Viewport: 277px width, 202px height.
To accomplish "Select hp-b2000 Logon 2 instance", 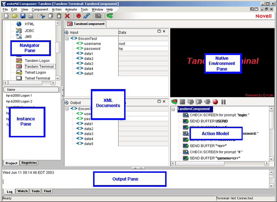I will point(19,101).
